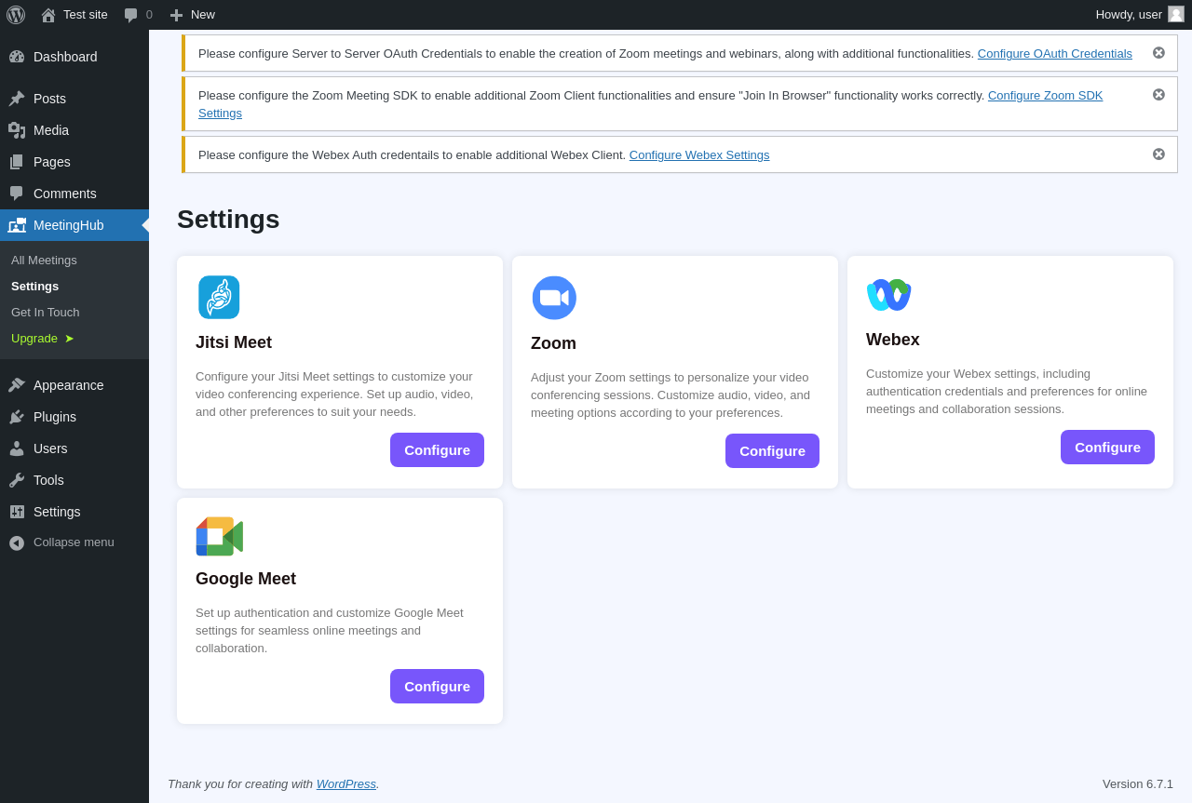Follow the Configure OAuth Credentials link

pos(1054,54)
